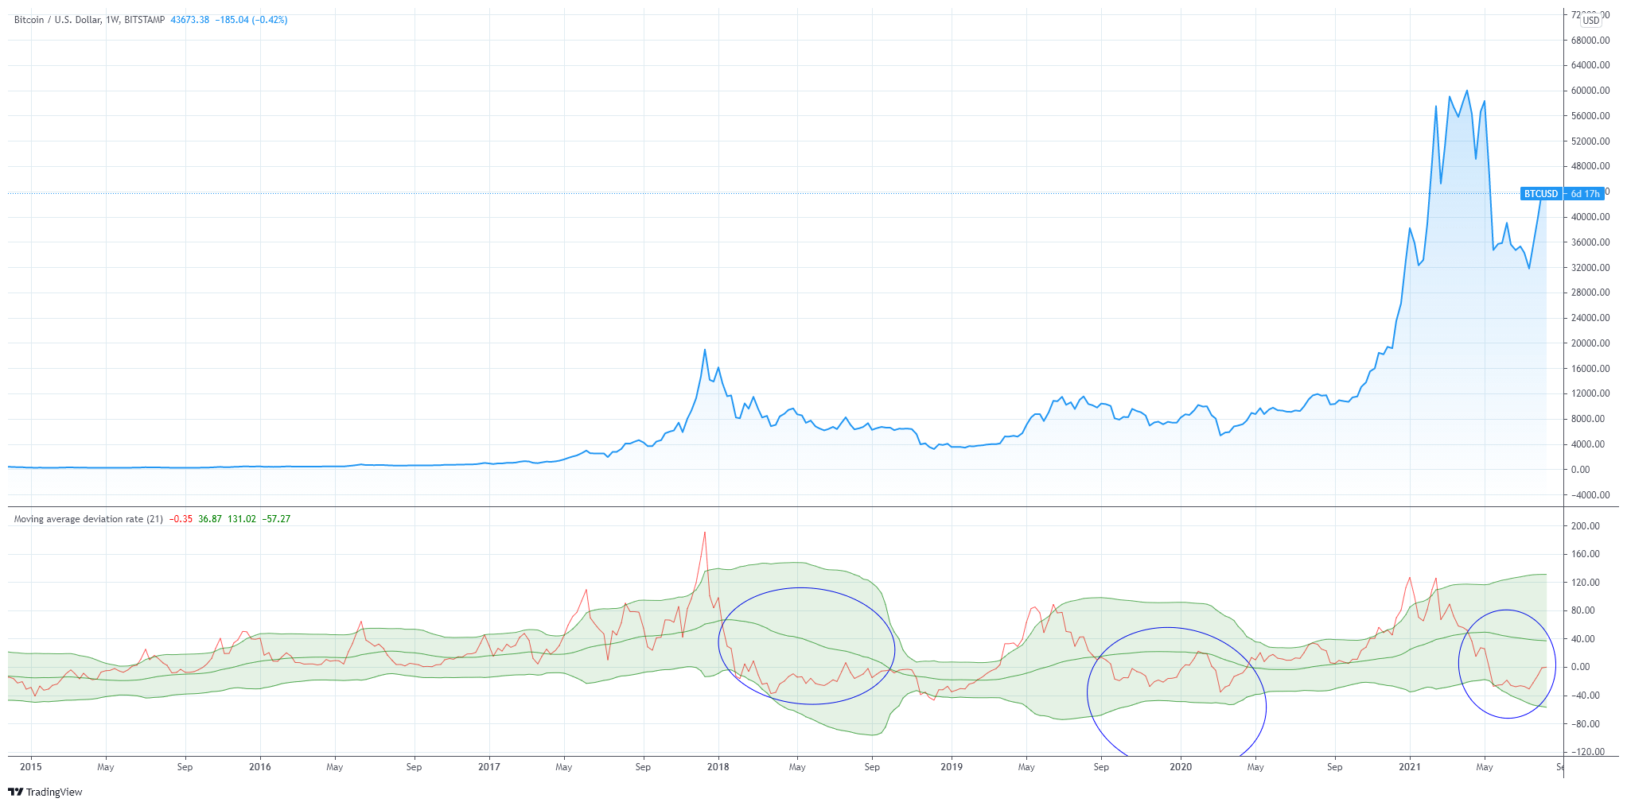Viewport: 1627px width, 806px height.
Task: Open the Moving average deviation rate (21) legend
Action: [x=88, y=519]
